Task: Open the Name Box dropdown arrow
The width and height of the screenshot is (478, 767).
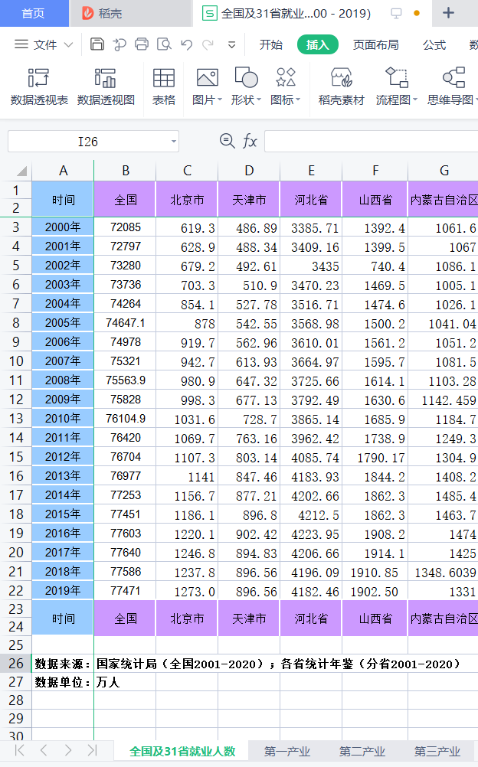Action: [173, 142]
